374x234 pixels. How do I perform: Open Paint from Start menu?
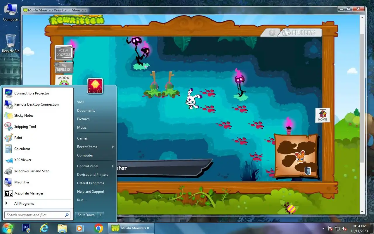pos(38,138)
